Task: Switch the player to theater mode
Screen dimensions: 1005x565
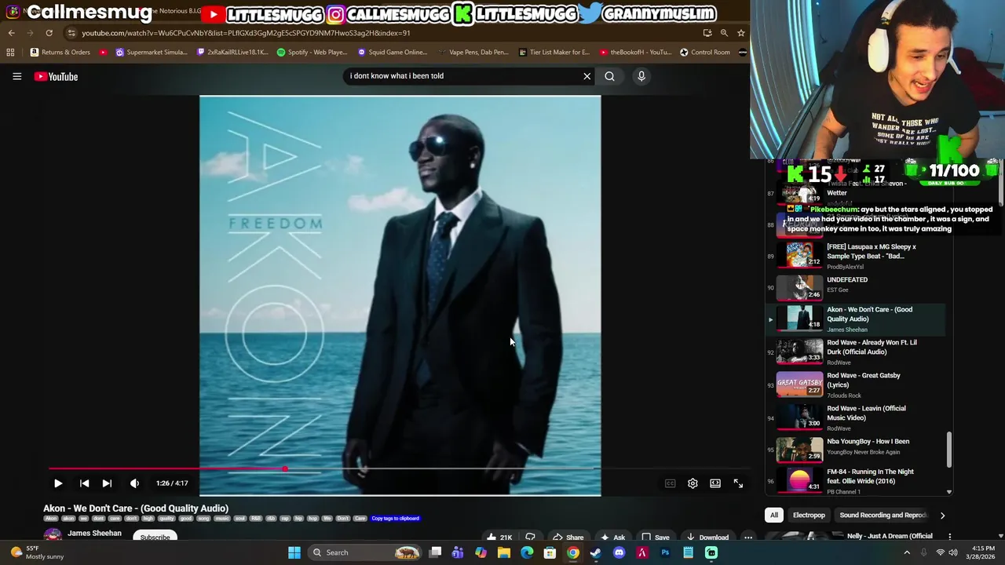Action: (715, 483)
